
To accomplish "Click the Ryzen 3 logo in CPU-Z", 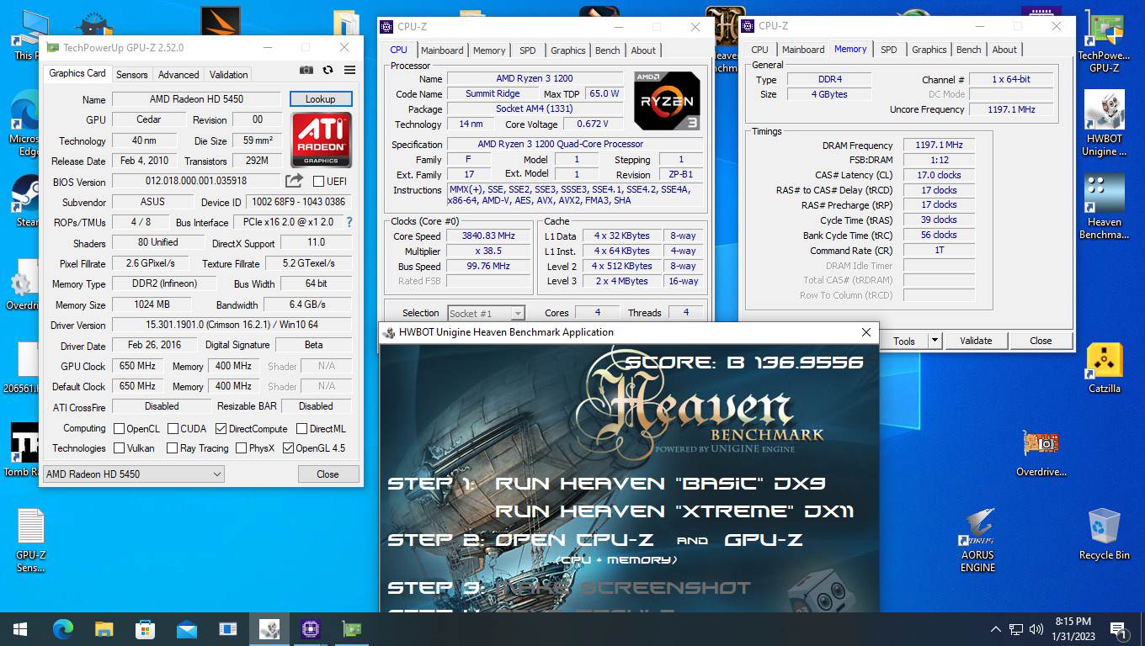I will [x=667, y=101].
